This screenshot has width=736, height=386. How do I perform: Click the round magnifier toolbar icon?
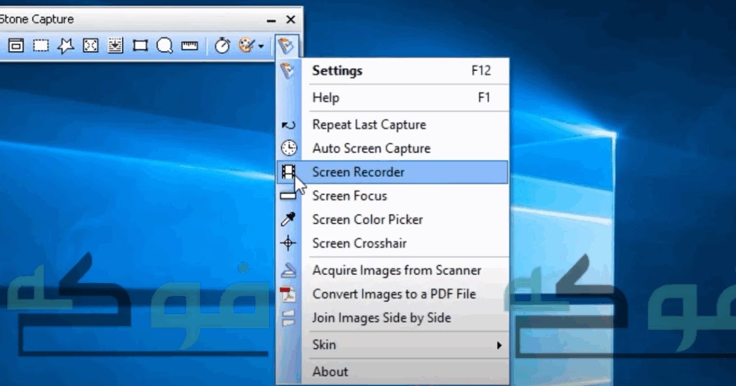coord(165,46)
